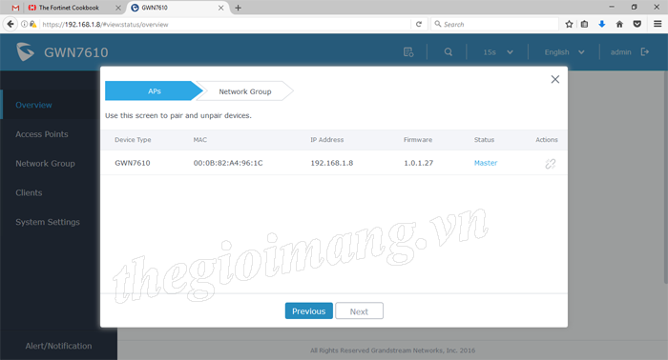Open the bookmarks list icon
668x360 pixels.
tap(584, 24)
